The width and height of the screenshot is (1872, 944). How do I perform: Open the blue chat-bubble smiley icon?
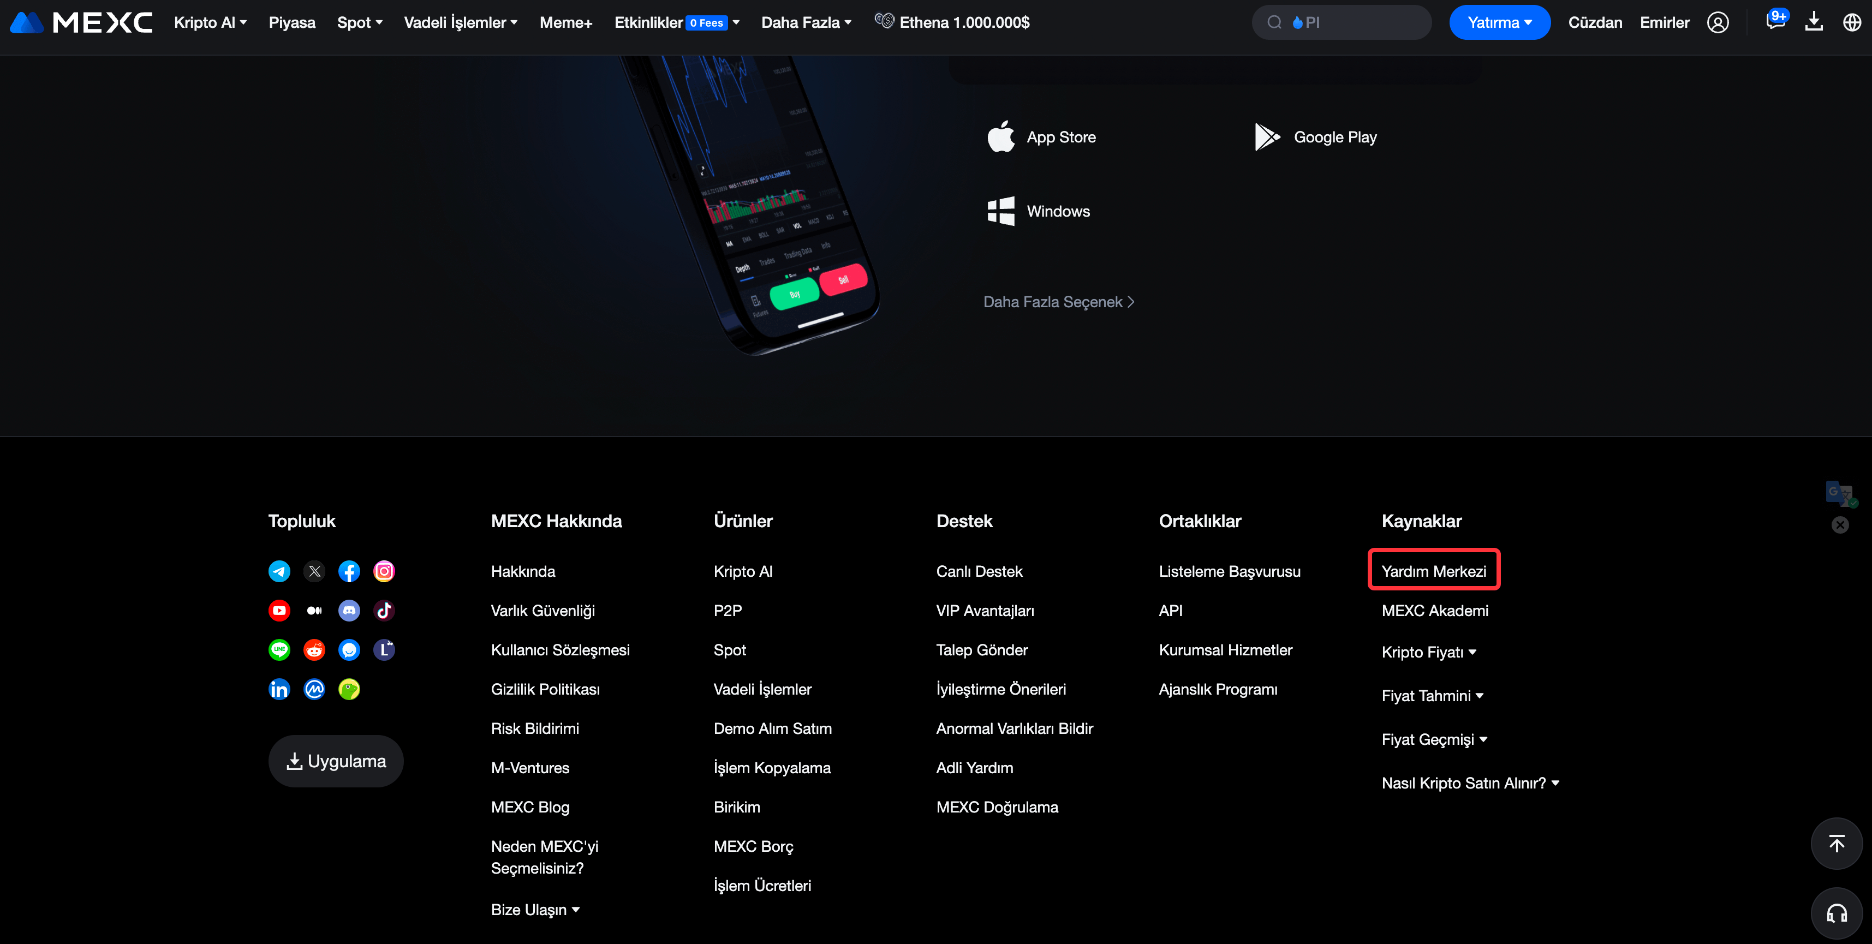349,650
